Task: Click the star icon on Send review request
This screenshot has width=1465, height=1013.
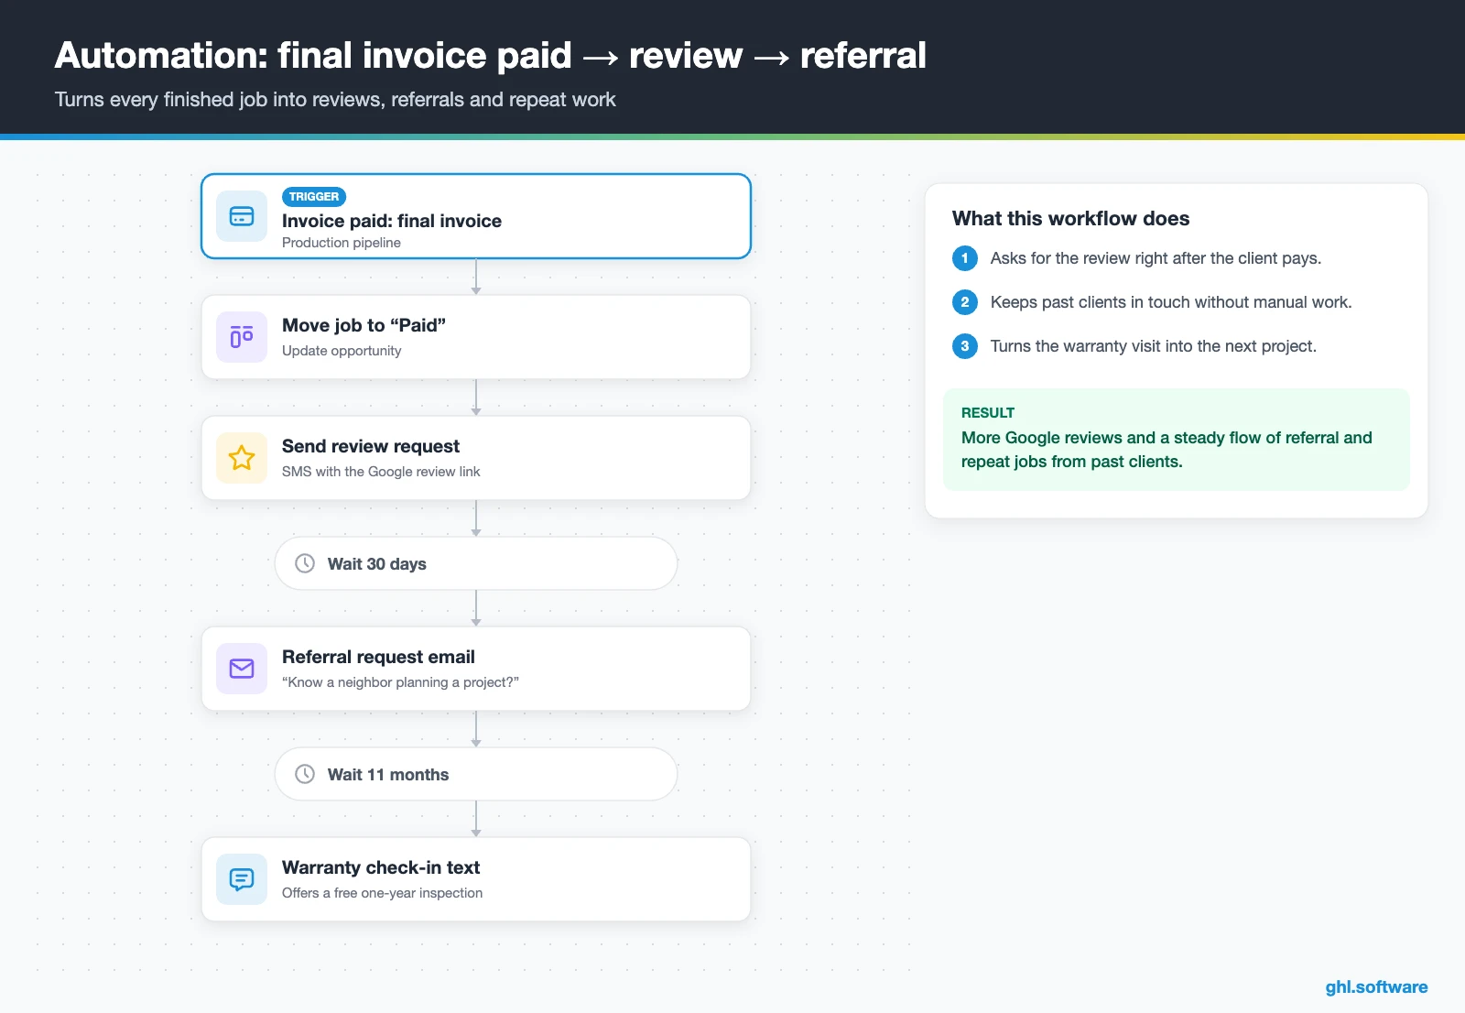Action: point(242,458)
